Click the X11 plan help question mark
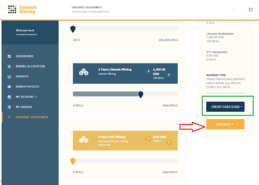This screenshot has height=185, width=259. pos(169,143)
